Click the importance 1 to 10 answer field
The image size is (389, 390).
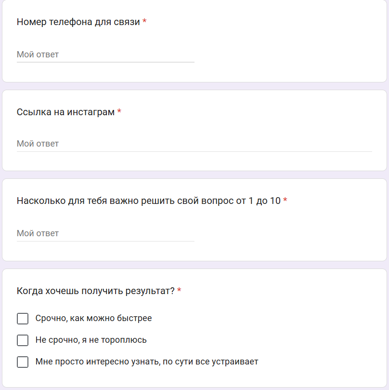click(105, 233)
